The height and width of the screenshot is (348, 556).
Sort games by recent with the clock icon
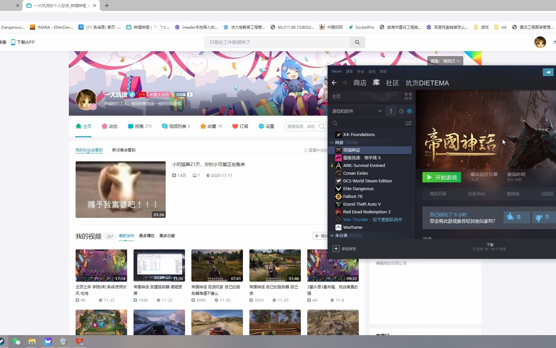point(401,111)
